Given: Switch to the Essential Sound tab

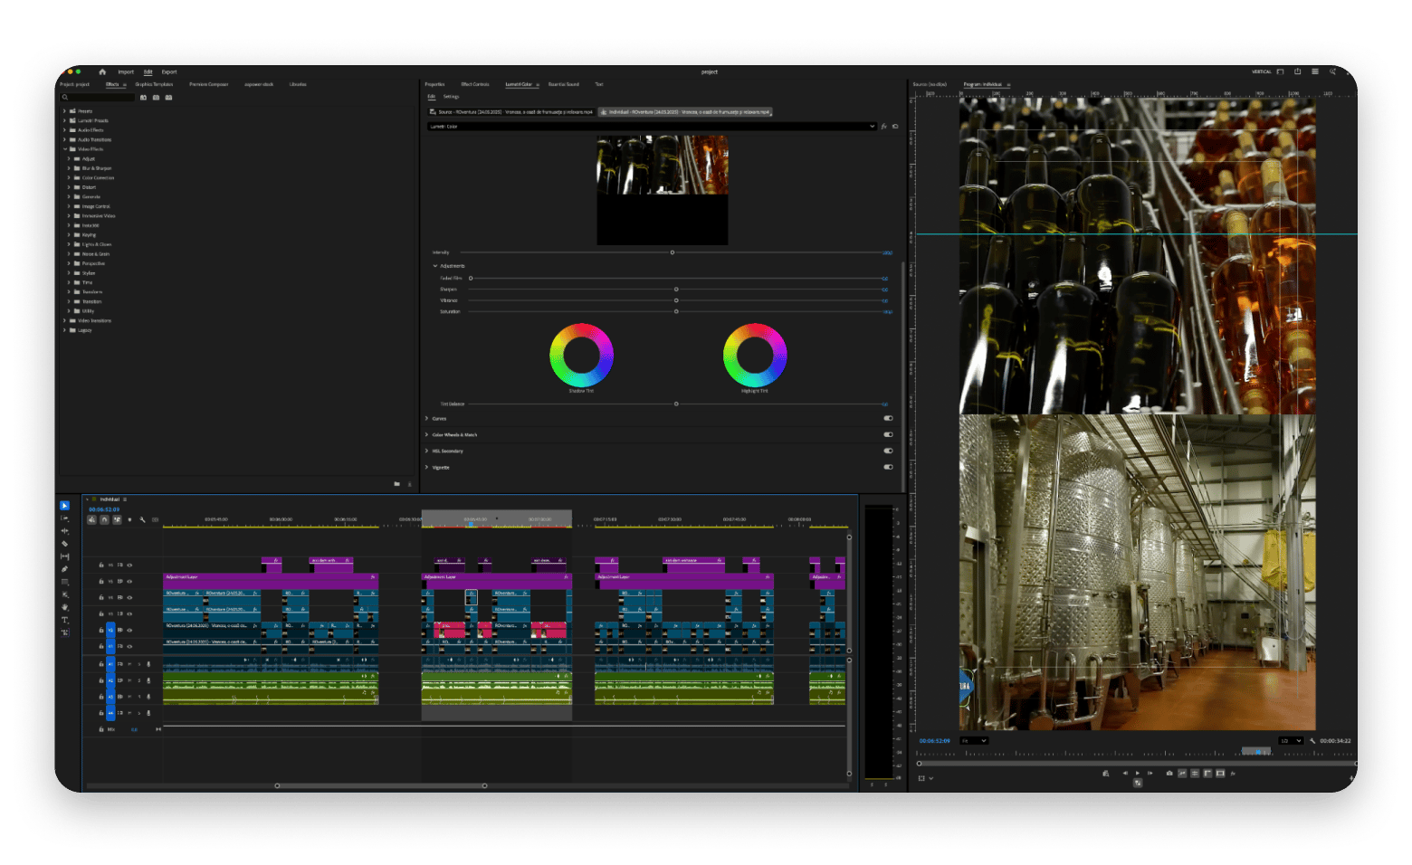Looking at the screenshot, I should tap(562, 84).
